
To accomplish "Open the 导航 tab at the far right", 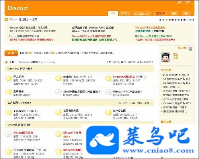I will (186, 14).
